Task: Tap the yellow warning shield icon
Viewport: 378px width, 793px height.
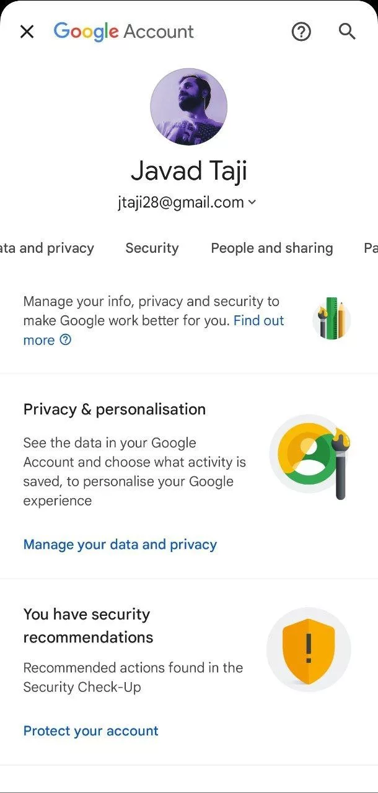Action: tap(309, 649)
